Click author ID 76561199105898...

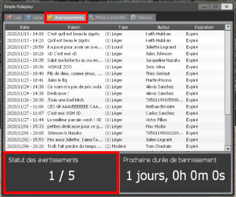pos(165,100)
